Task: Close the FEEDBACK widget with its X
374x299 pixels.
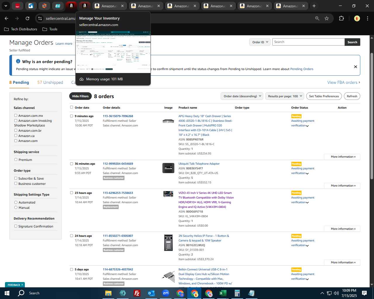Action: pyautogui.click(x=22, y=285)
